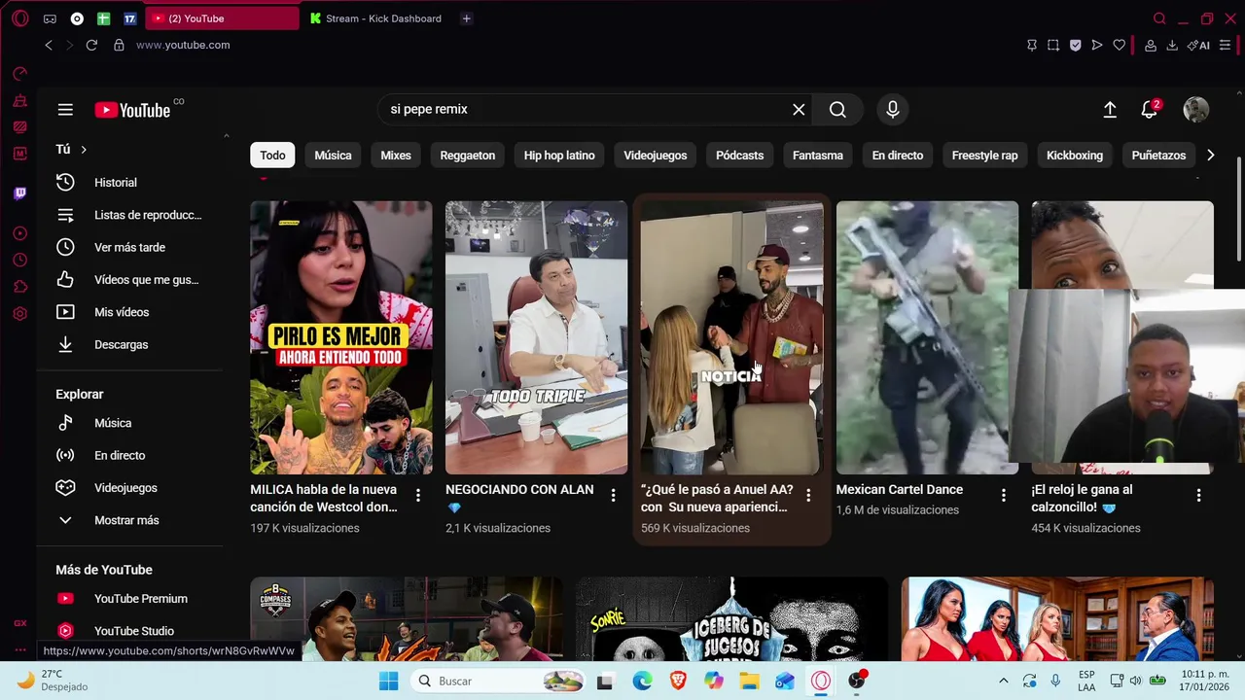The image size is (1245, 700).
Task: Filter results by Kickboxing chip
Action: coord(1075,156)
